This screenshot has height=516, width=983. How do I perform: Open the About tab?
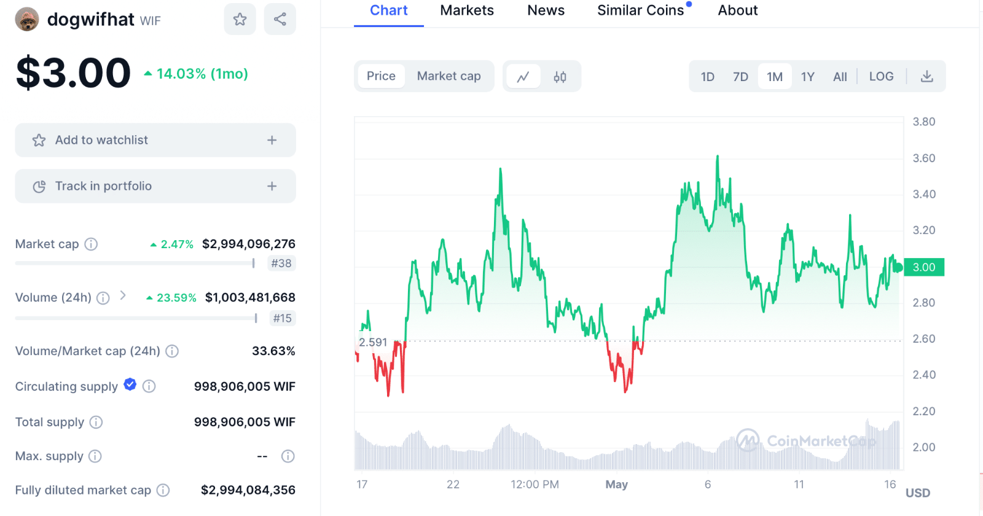738,10
